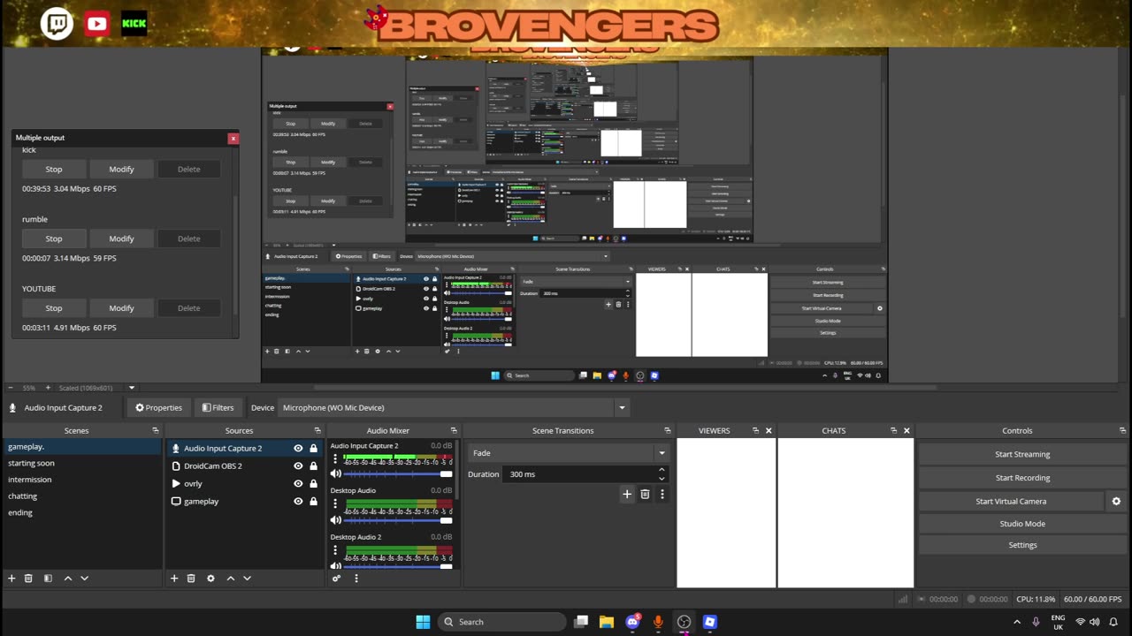The image size is (1132, 636).
Task: Move source down with the Sources down arrow
Action: [x=247, y=579]
